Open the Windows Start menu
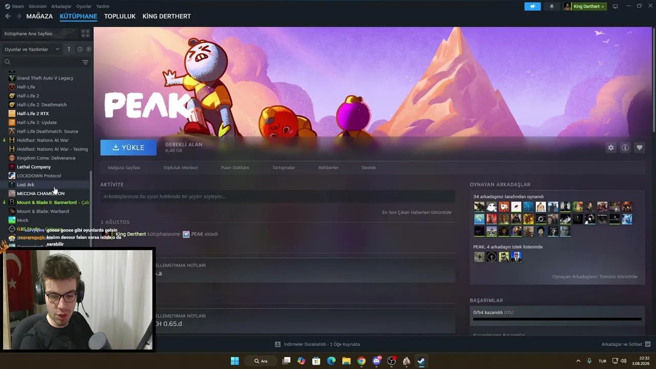The width and height of the screenshot is (656, 369). pos(235,361)
